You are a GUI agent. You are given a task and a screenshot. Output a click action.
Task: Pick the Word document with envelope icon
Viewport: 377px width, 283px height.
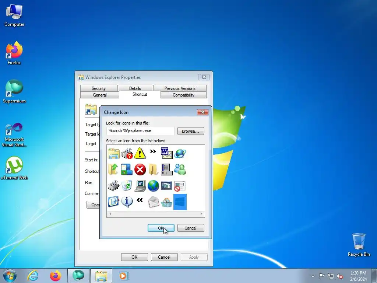[x=167, y=154]
